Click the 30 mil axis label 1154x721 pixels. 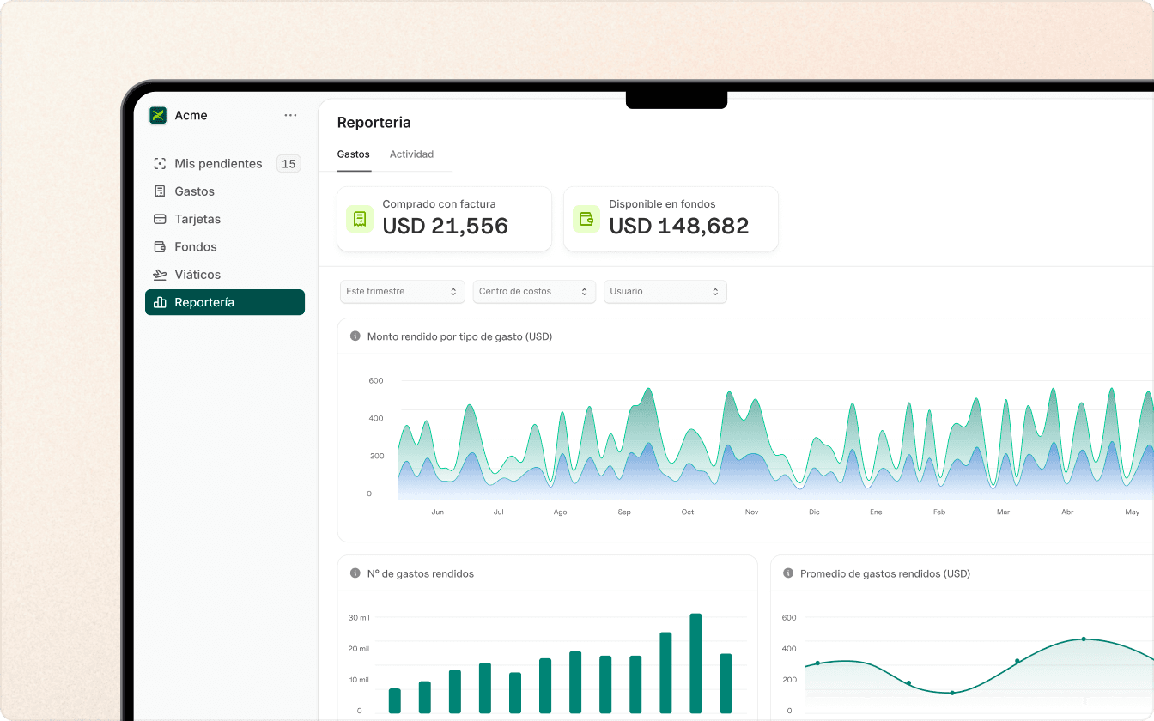359,618
